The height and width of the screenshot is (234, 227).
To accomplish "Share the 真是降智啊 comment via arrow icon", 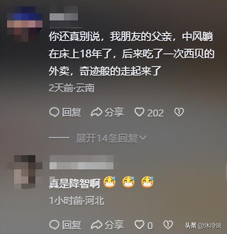I will tap(96, 225).
